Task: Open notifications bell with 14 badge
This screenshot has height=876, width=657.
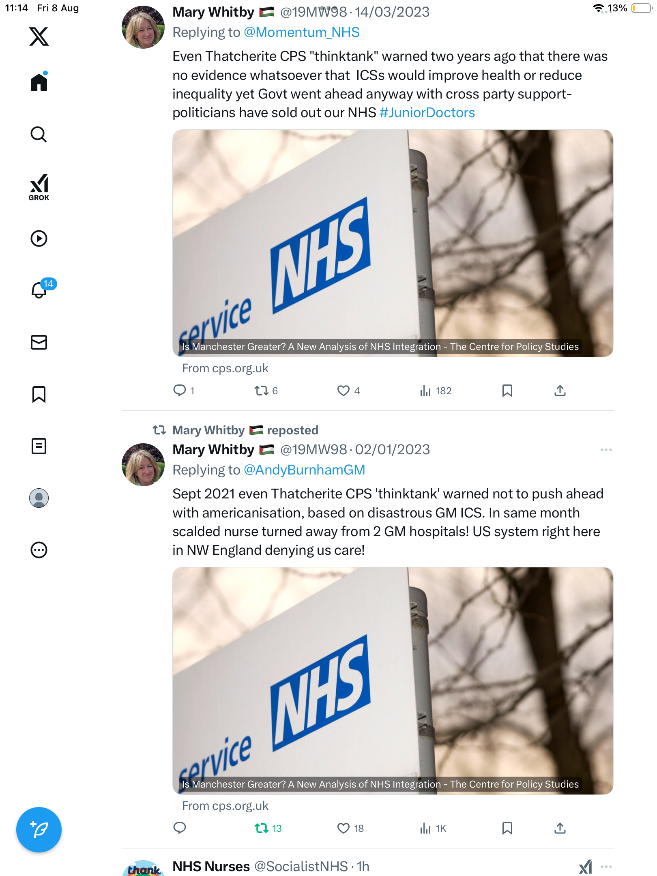Action: 40,290
